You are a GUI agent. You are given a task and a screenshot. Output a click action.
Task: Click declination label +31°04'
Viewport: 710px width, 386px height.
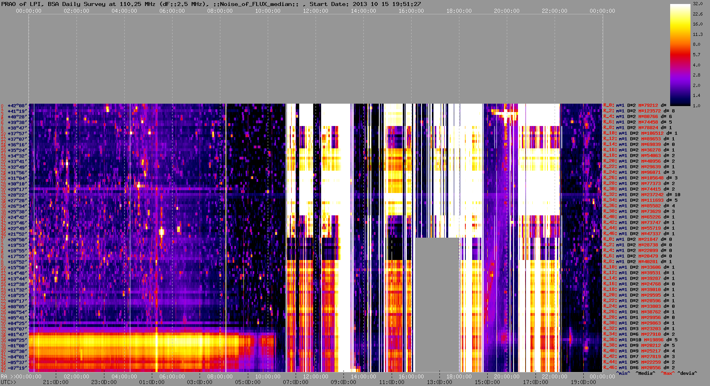(17, 178)
